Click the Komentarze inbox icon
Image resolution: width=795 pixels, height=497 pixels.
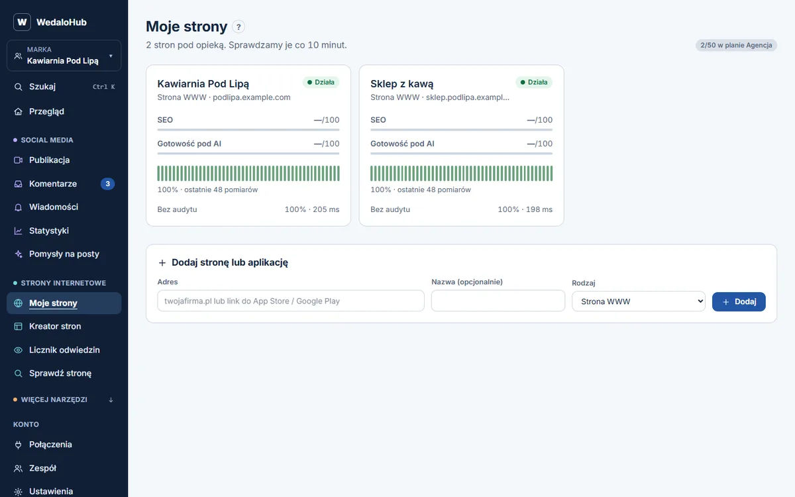tap(19, 184)
